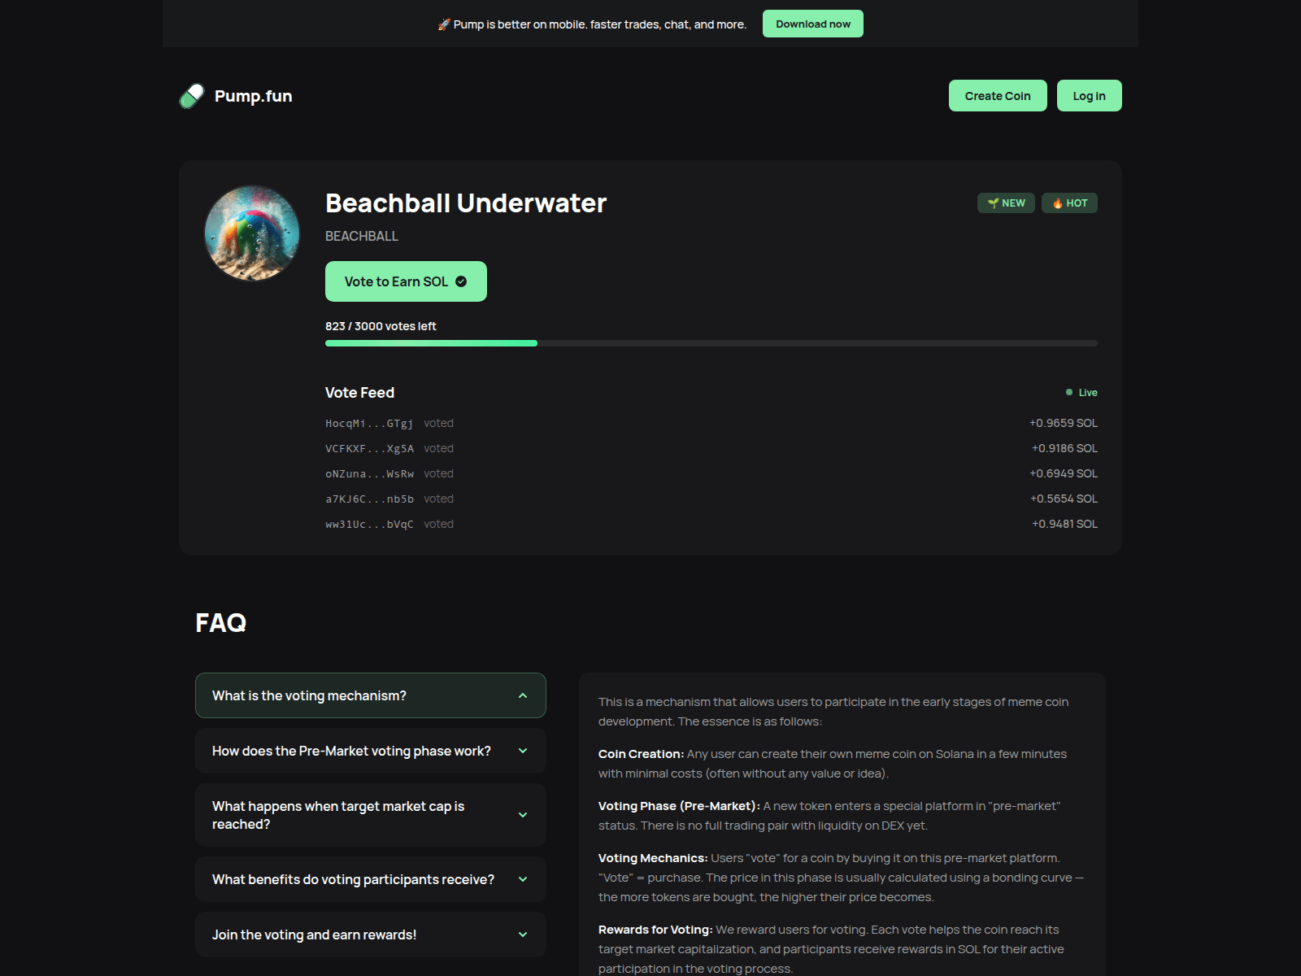Click the checkmark icon in Vote button

pos(461,281)
